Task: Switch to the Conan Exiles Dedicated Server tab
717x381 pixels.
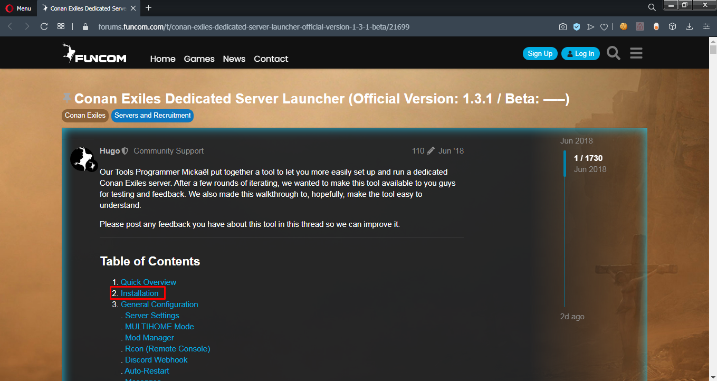Action: pos(89,8)
